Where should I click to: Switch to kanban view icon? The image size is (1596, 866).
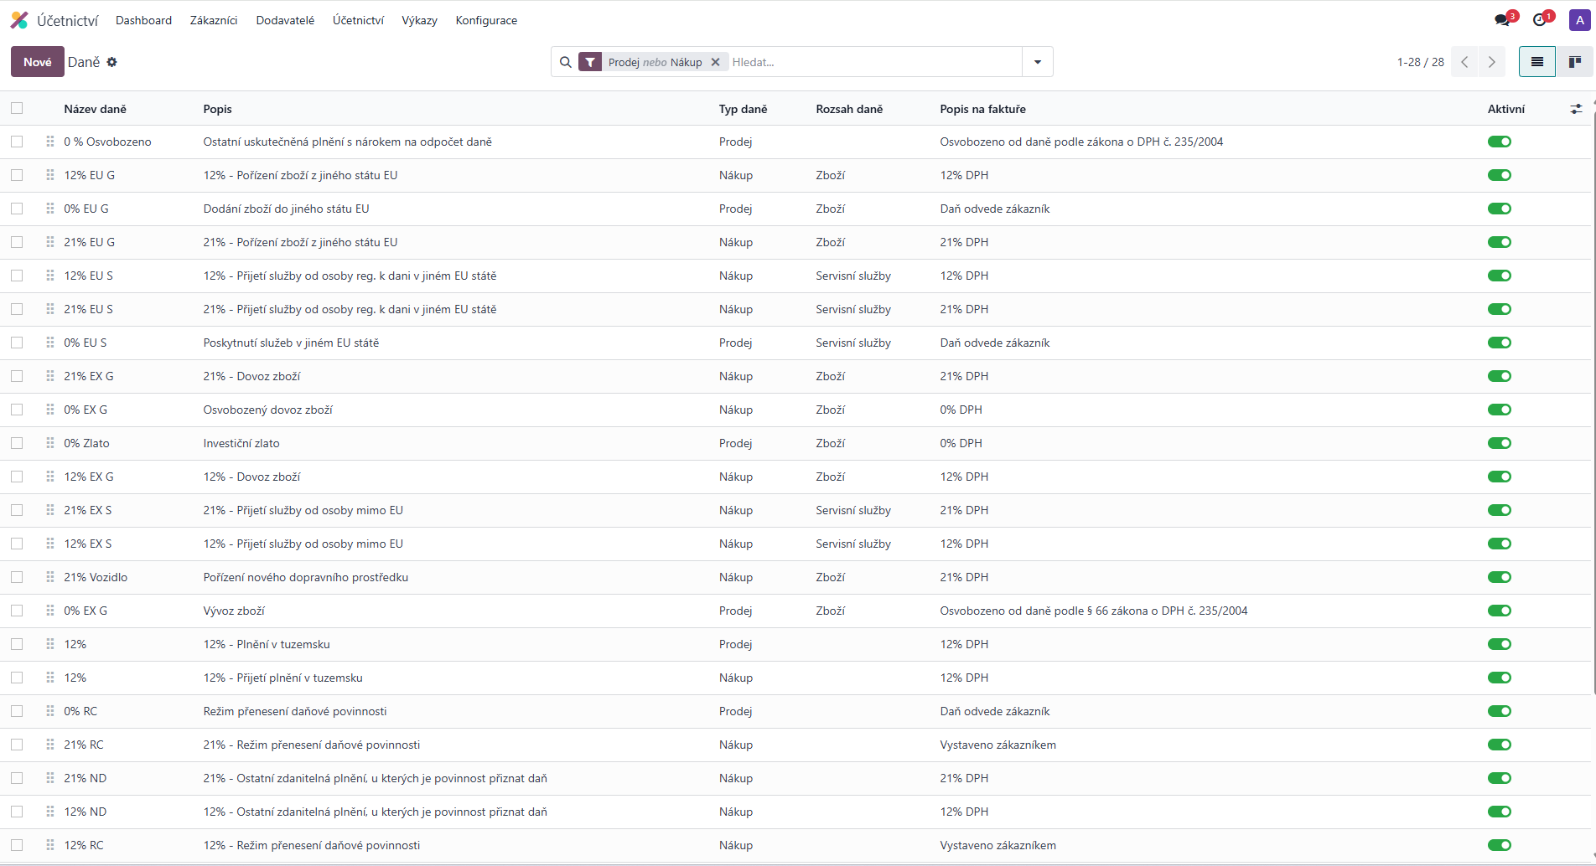pos(1574,62)
